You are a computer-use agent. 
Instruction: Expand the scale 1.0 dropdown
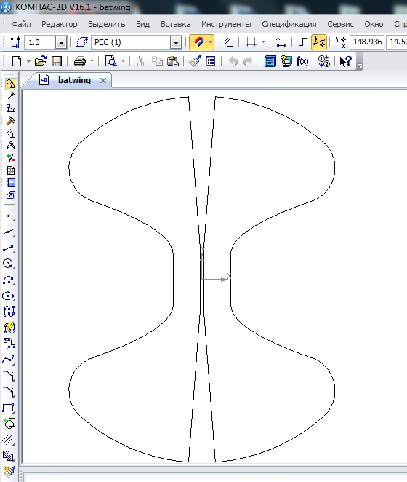click(x=61, y=42)
